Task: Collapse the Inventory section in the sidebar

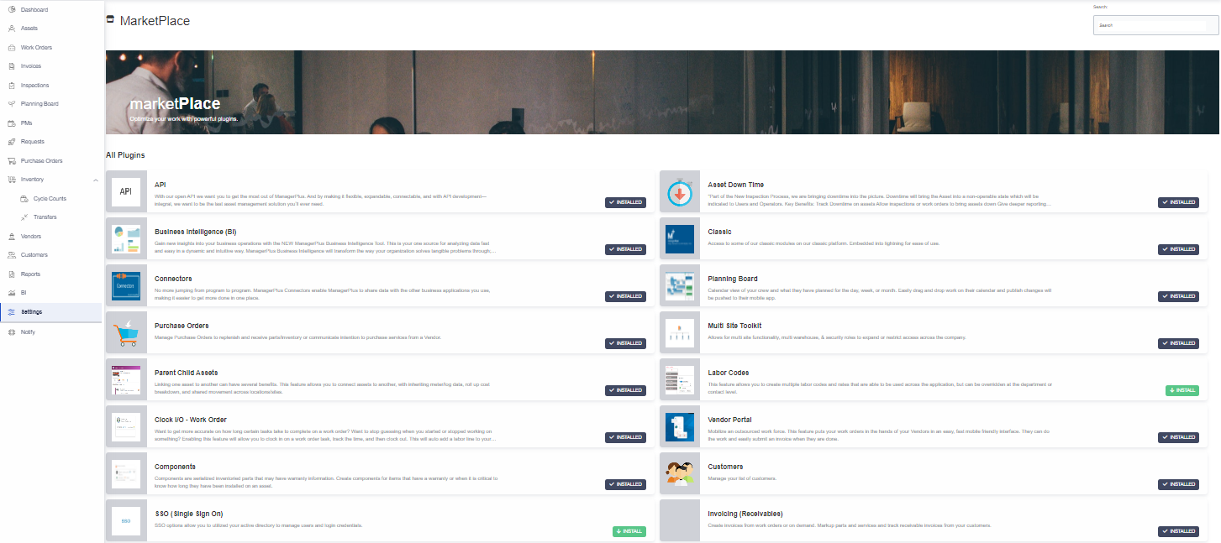Action: pyautogui.click(x=95, y=179)
